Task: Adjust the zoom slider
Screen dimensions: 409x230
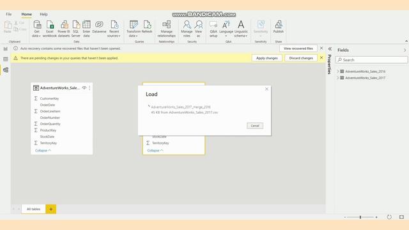Action: [360, 217]
